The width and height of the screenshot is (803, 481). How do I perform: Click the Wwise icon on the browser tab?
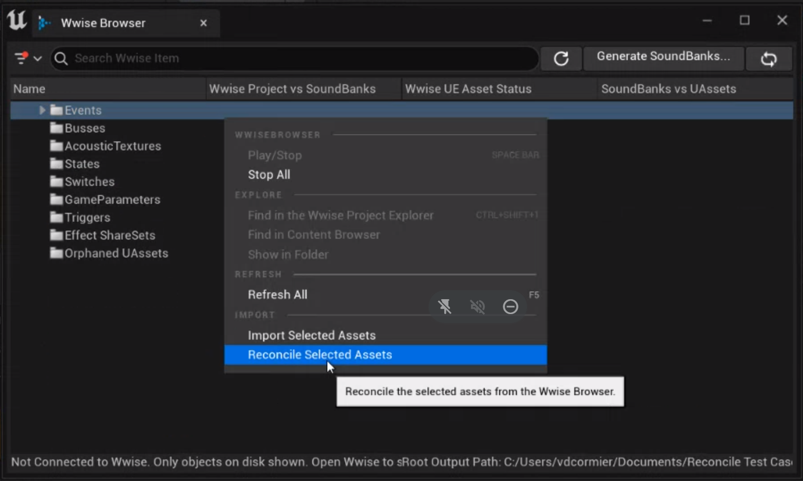pos(44,23)
